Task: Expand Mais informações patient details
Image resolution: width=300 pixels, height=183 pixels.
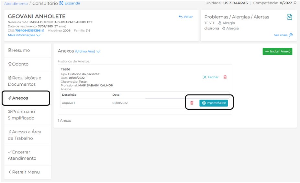Action: point(24,35)
